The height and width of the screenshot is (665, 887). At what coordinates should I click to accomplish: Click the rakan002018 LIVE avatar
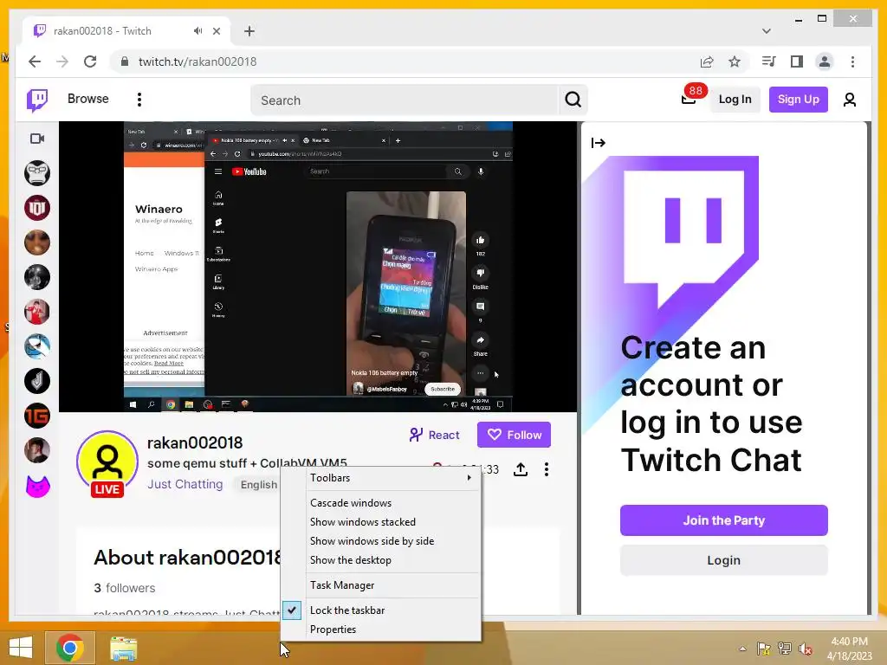(107, 462)
